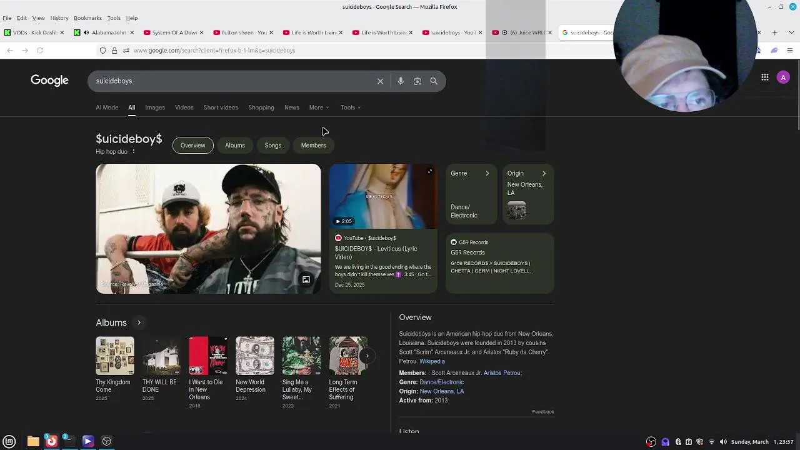Click the Google logo

49,81
